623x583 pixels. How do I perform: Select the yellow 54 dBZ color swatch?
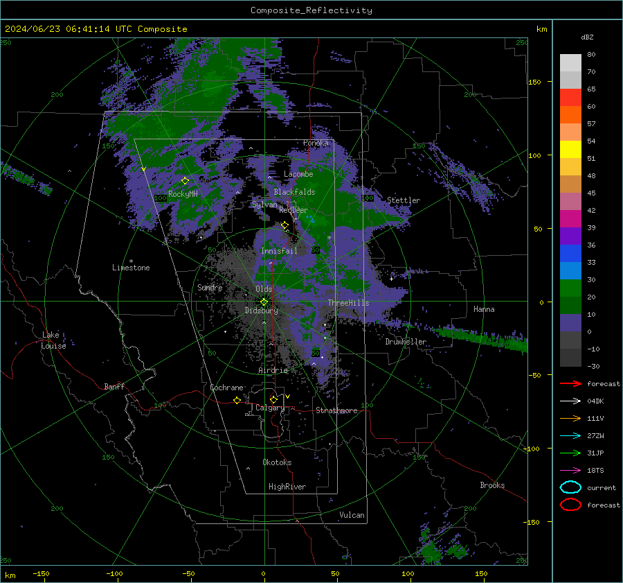570,149
